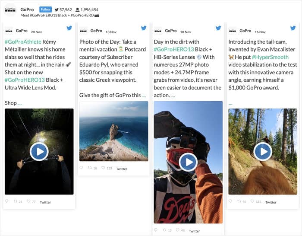The image size is (302, 236).
Task: Click like heart showing 48
Action: point(178,230)
